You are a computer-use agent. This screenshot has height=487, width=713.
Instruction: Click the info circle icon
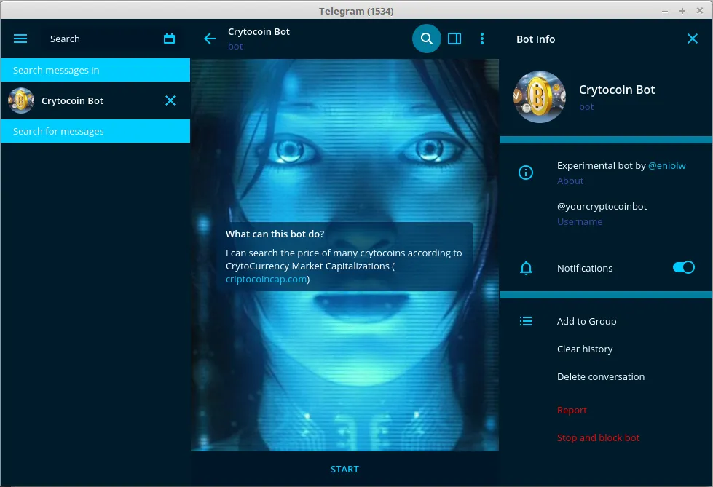point(526,173)
